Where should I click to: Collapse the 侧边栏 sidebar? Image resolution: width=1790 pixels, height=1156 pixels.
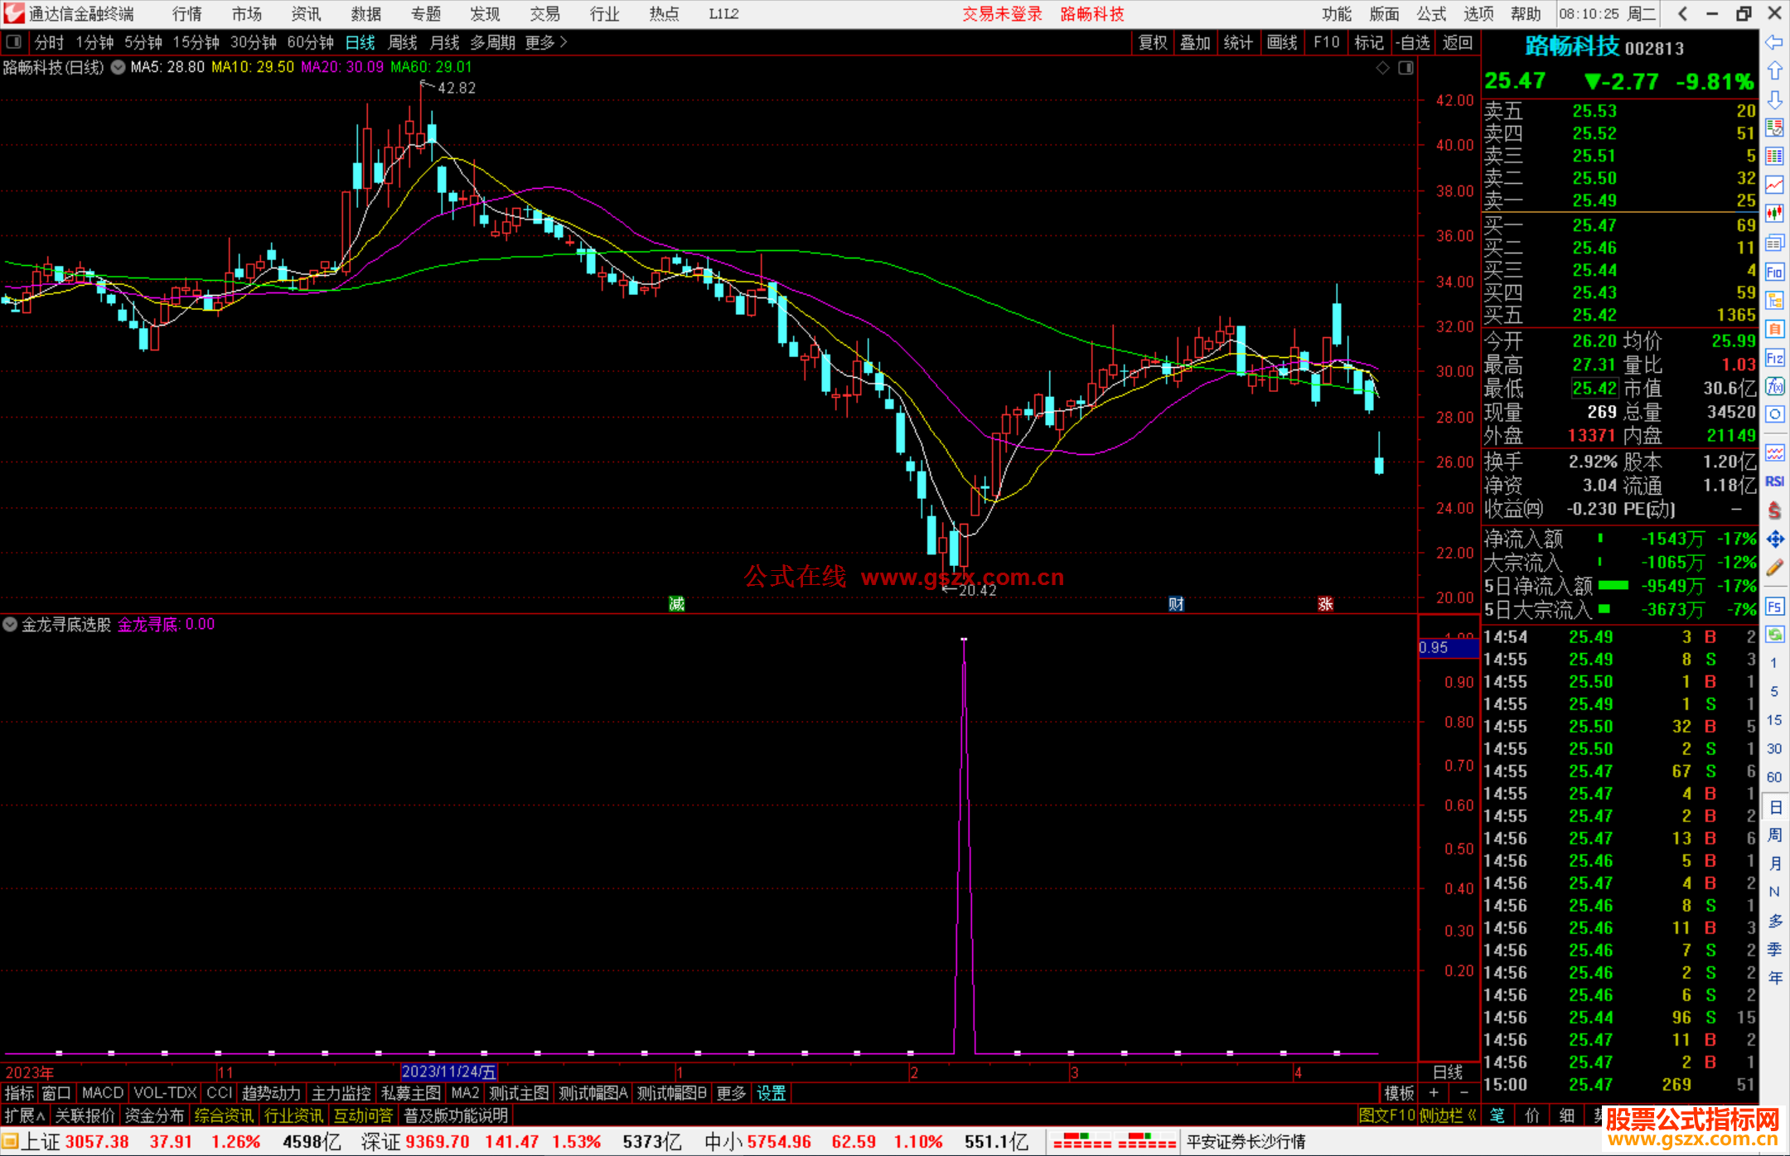click(x=1448, y=1115)
